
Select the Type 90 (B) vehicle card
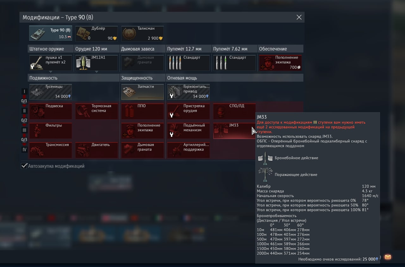tap(51, 33)
